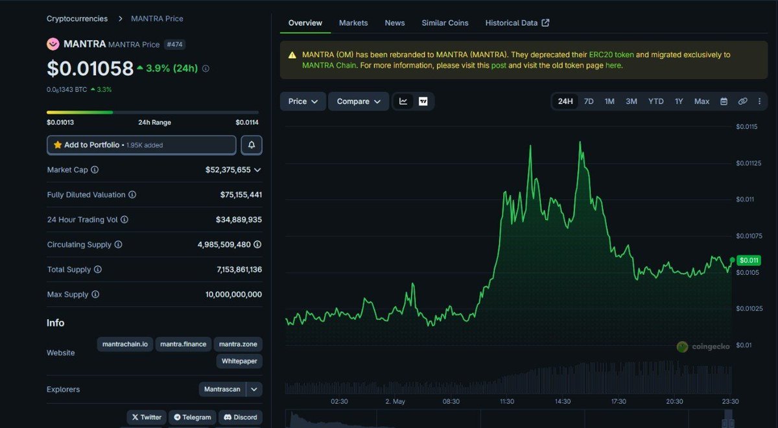The image size is (778, 428).
Task: Go to Cryptocurrencies breadcrumb link
Action: [77, 19]
